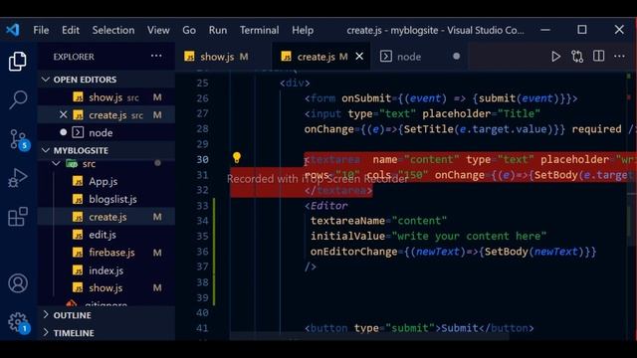
Task: Open the Manage gear settings icon
Action: pyautogui.click(x=19, y=323)
